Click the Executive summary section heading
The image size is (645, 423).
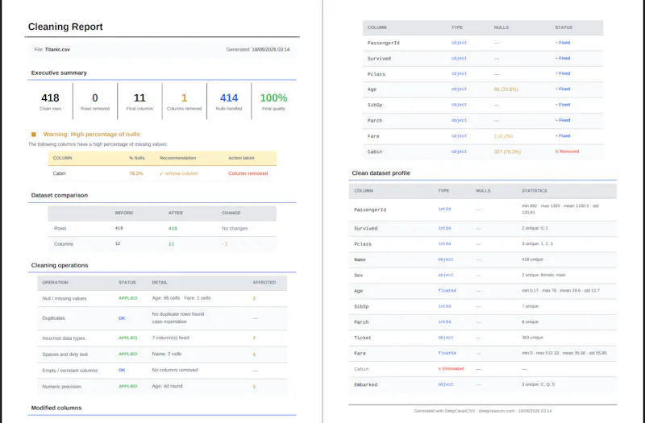59,73
